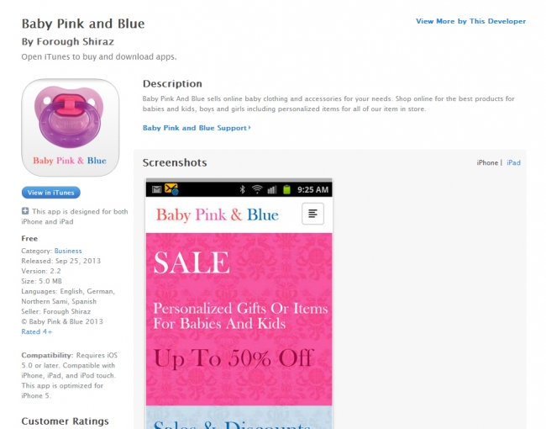Screen dimensions: 546x429
Task: Click the yellow message notification icon
Action: pos(171,189)
